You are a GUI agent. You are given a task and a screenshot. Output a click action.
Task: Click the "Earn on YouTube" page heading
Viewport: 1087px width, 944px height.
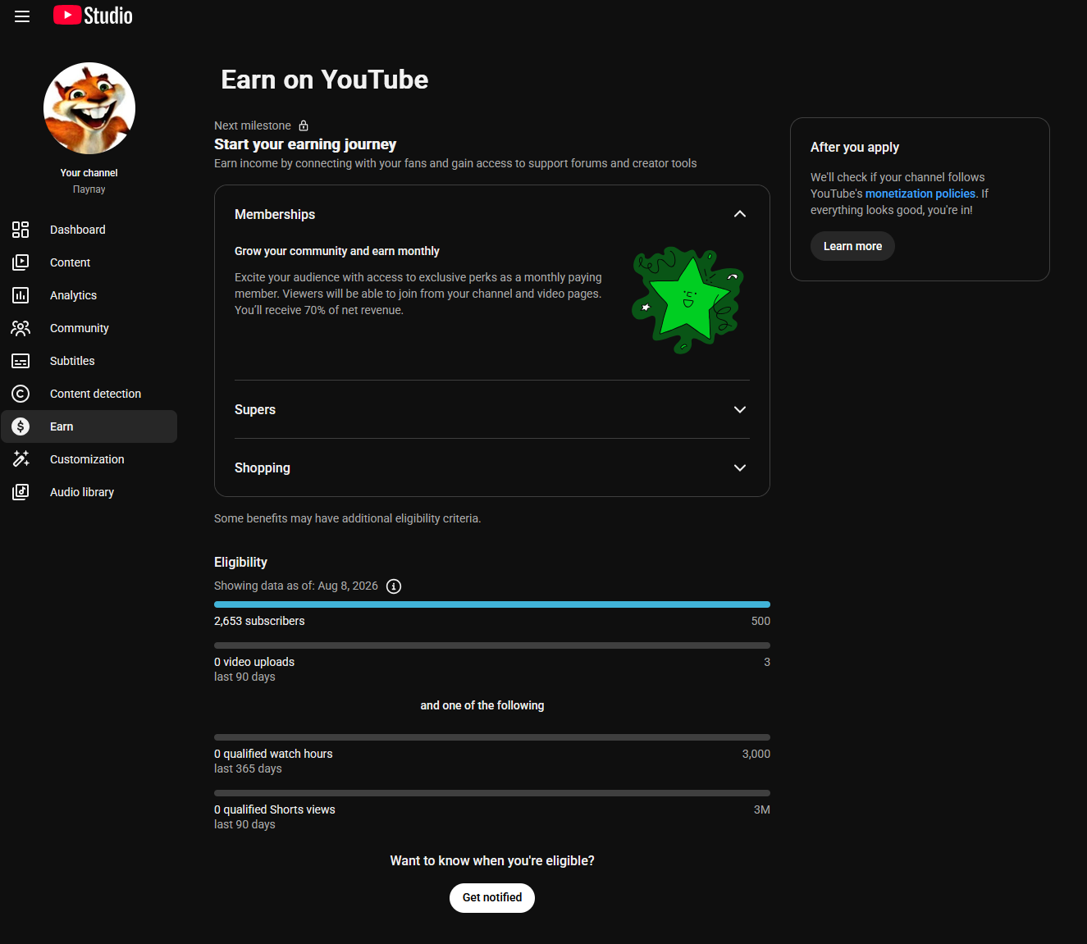(325, 80)
